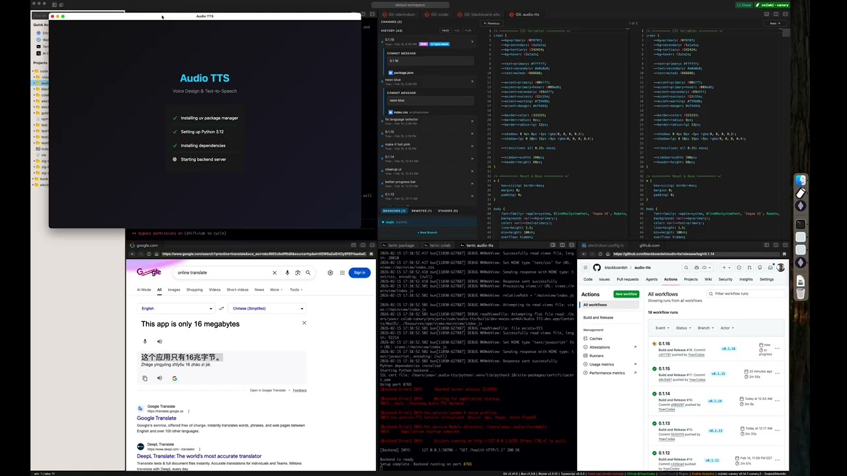
Task: Select Build and Release workflow in sidebar
Action: tap(598, 317)
